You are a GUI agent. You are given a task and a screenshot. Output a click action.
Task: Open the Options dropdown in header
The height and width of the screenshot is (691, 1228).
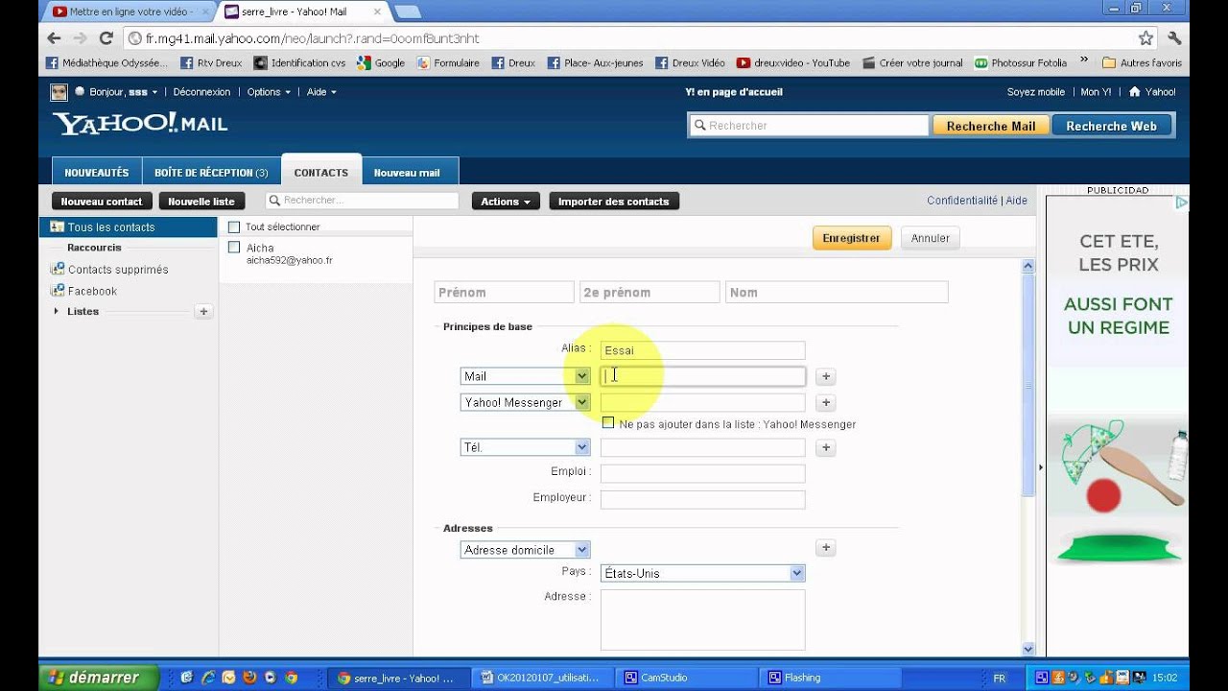[x=270, y=92]
